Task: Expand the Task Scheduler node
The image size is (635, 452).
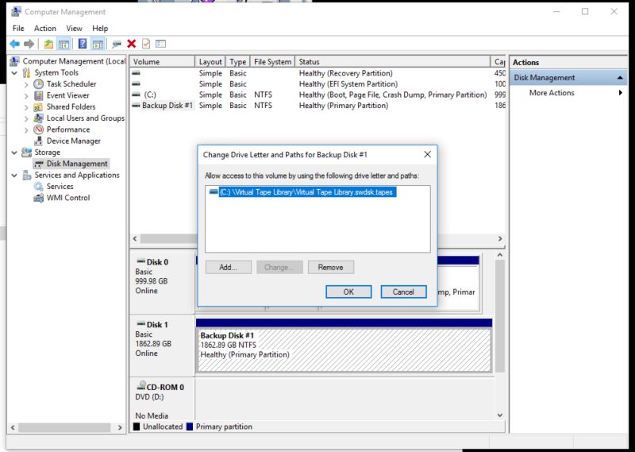Action: click(26, 84)
